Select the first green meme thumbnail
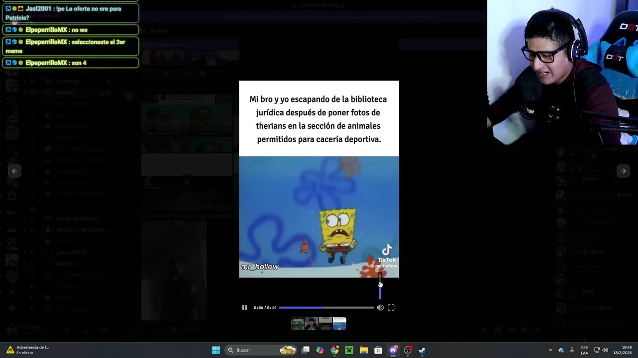This screenshot has height=358, width=638. (298, 324)
